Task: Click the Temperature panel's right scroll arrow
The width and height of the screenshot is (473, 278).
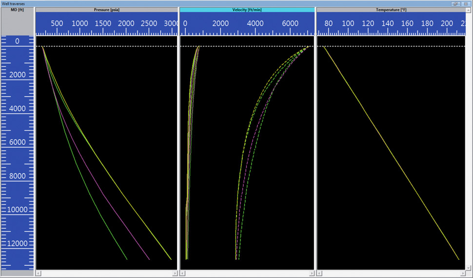Action: 464,274
